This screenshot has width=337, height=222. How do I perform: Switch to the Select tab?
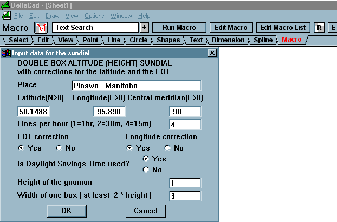pyautogui.click(x=18, y=40)
